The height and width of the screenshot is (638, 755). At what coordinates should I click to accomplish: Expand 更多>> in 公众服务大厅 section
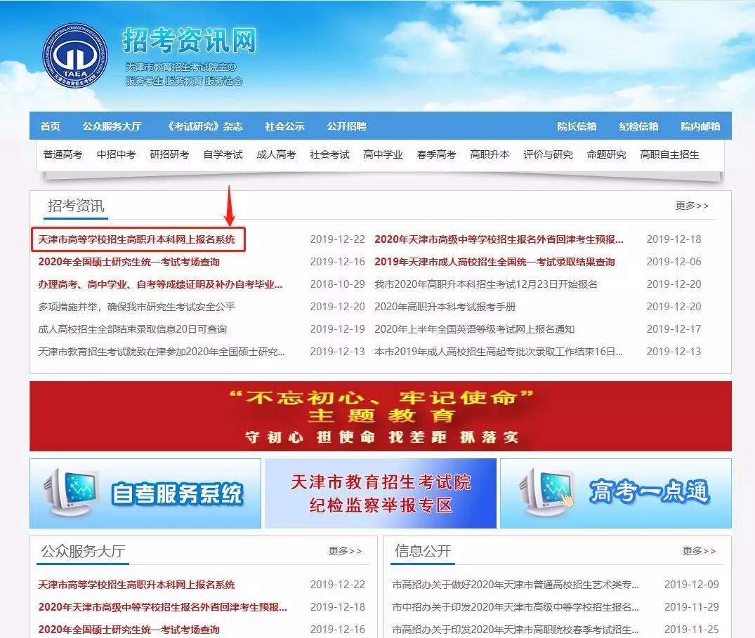345,551
